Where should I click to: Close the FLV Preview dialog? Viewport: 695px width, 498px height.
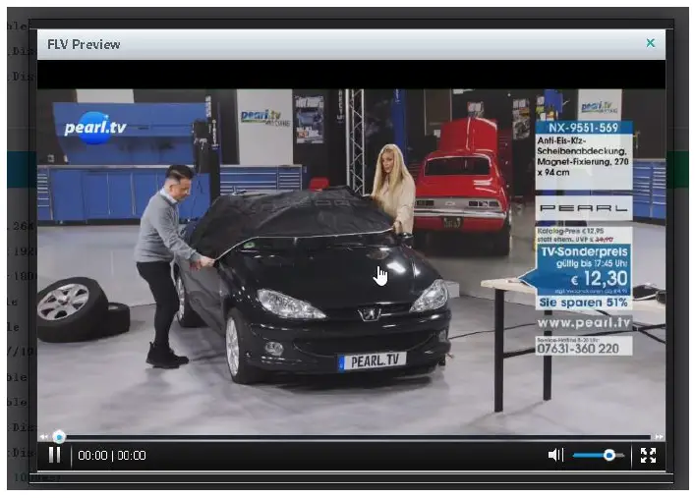[x=650, y=43]
